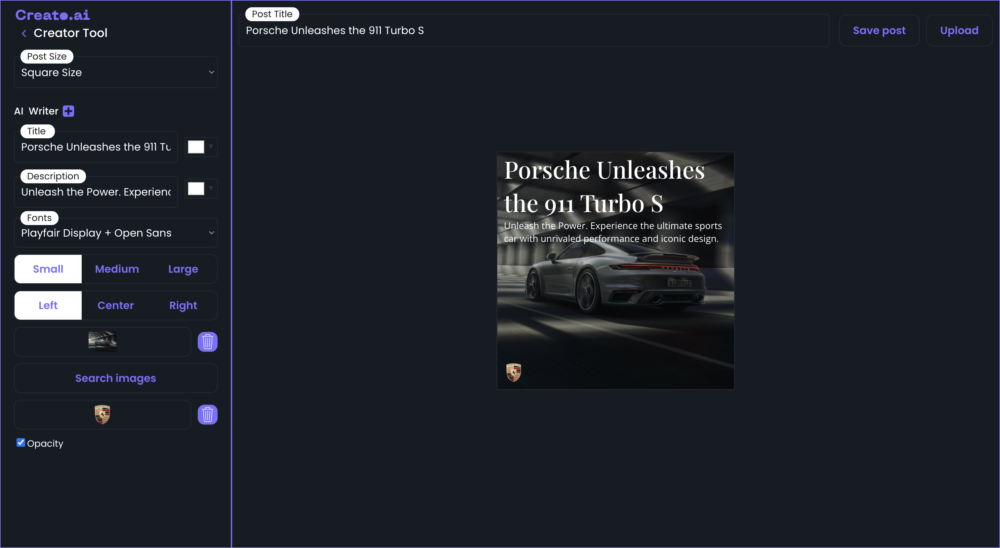Click the AI Writer label

point(36,111)
